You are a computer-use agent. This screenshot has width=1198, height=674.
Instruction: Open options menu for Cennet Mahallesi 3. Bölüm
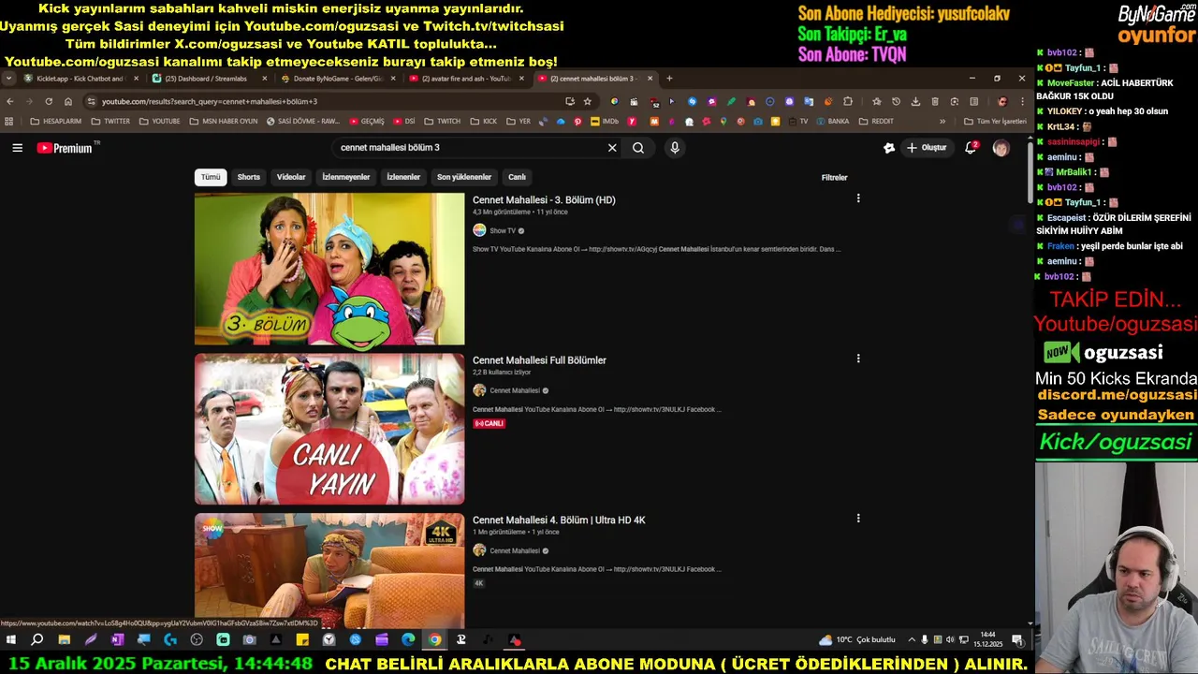tap(858, 198)
